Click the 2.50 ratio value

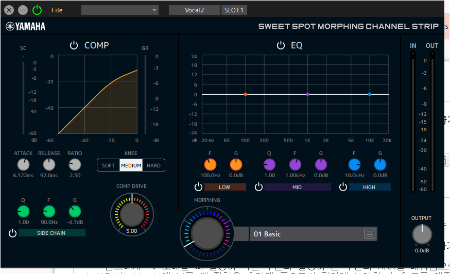click(x=75, y=175)
